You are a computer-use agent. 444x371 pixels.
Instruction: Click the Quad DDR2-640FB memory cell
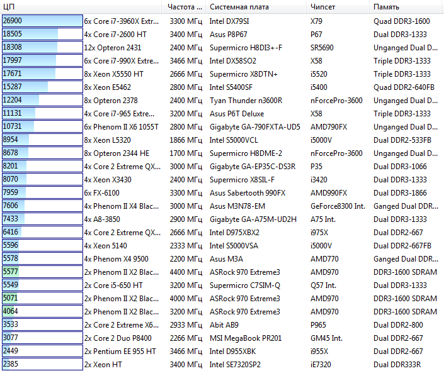click(404, 87)
